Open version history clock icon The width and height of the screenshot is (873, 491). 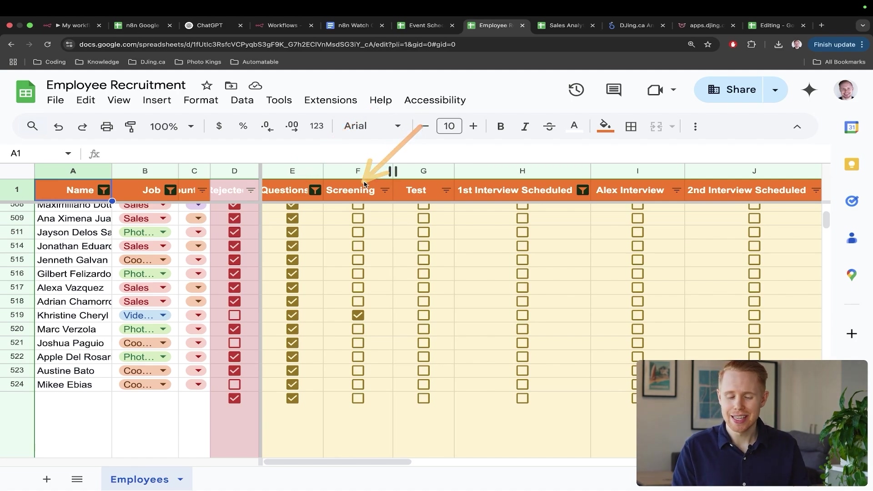click(x=576, y=90)
